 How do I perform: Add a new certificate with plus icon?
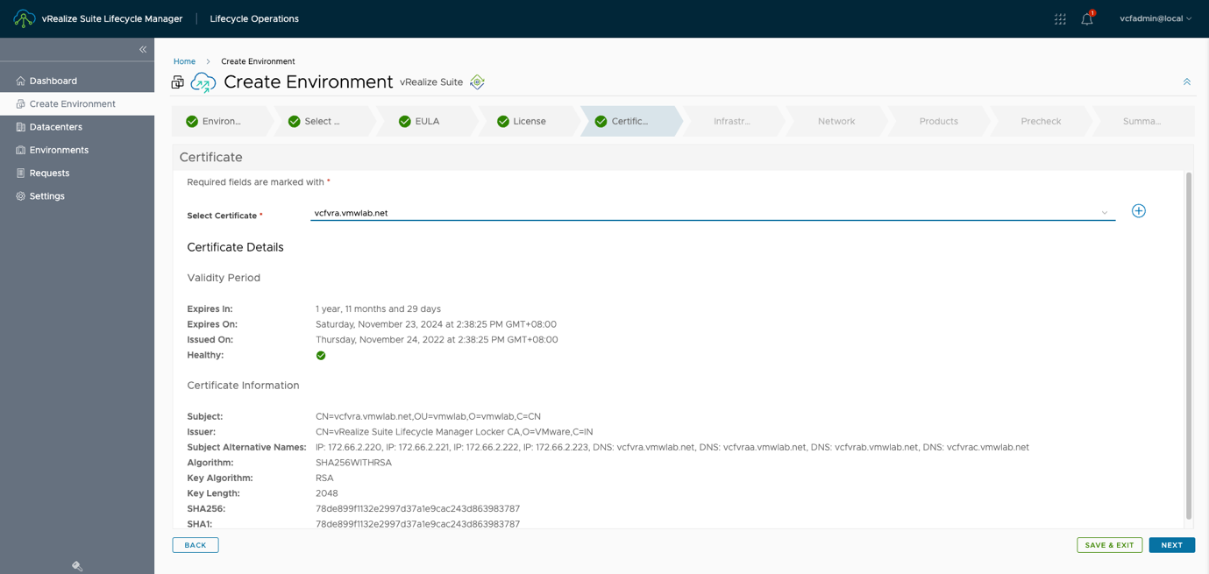1138,211
